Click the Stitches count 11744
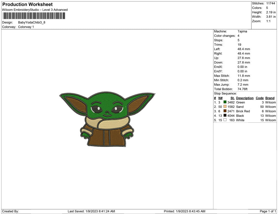 tap(271, 3)
